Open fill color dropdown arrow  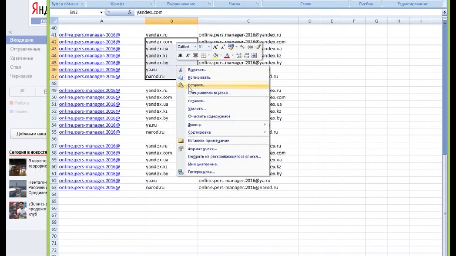tap(221, 55)
